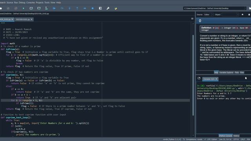Close the DSC430-0101.py tab

pyautogui.click(x=31, y=20)
